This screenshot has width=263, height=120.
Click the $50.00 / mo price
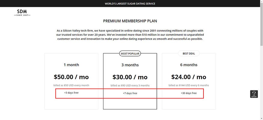pos(71,77)
